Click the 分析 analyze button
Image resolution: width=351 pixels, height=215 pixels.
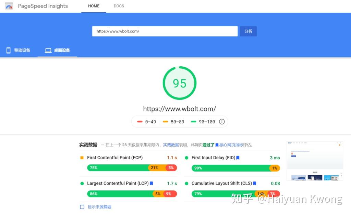coord(248,31)
